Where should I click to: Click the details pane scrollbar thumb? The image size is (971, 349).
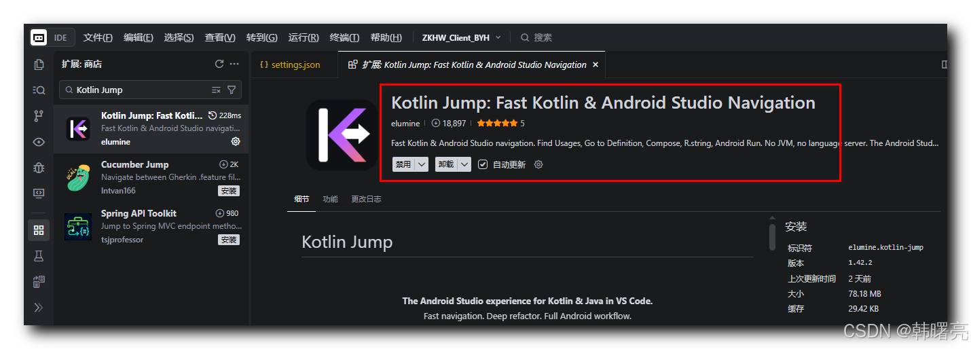(x=772, y=237)
